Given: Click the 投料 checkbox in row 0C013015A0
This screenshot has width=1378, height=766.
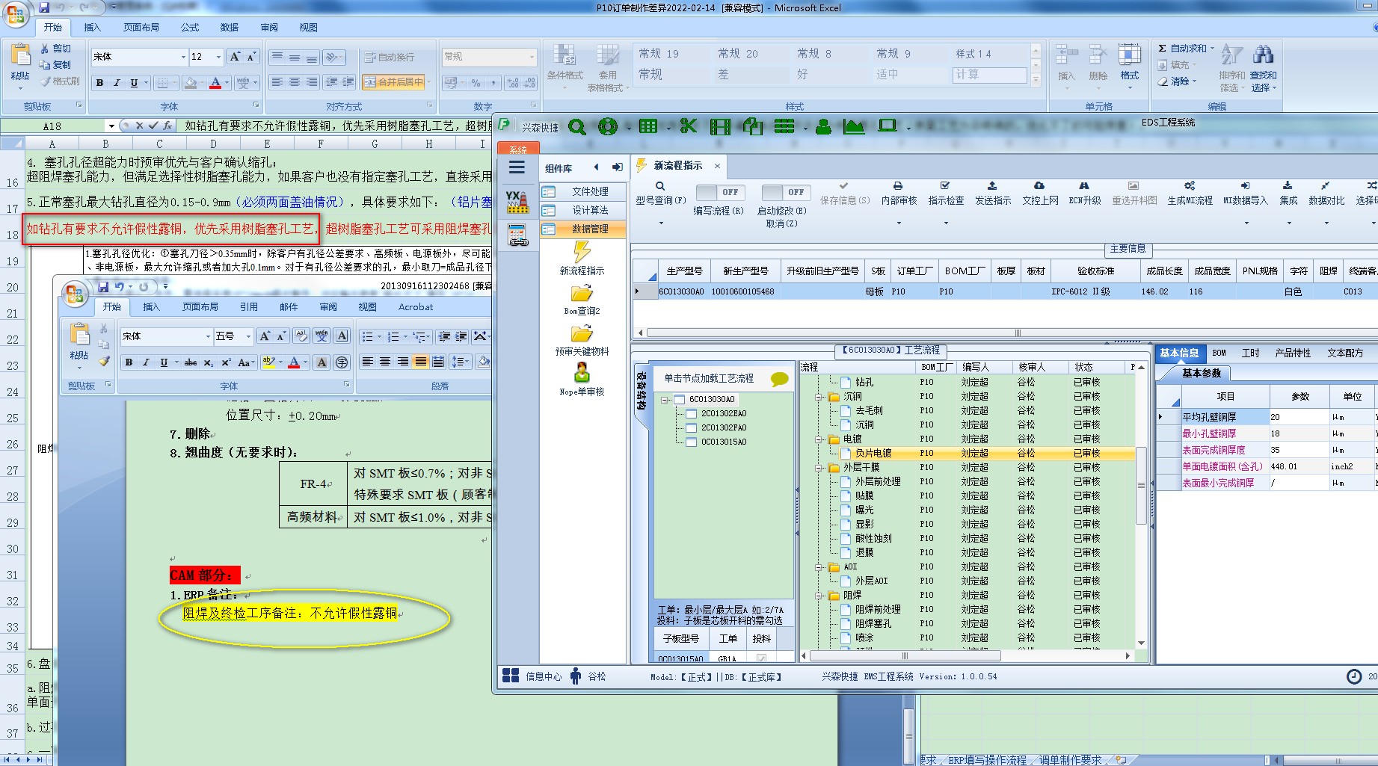Looking at the screenshot, I should (761, 658).
